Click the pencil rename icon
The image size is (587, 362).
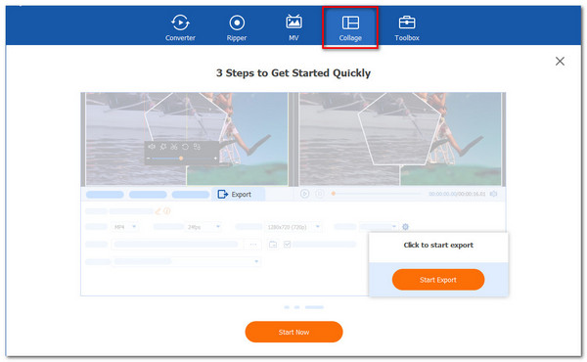pyautogui.click(x=158, y=211)
